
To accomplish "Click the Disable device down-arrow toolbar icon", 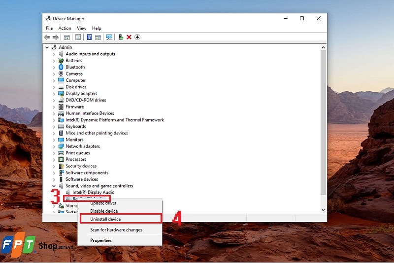I will pos(137,37).
